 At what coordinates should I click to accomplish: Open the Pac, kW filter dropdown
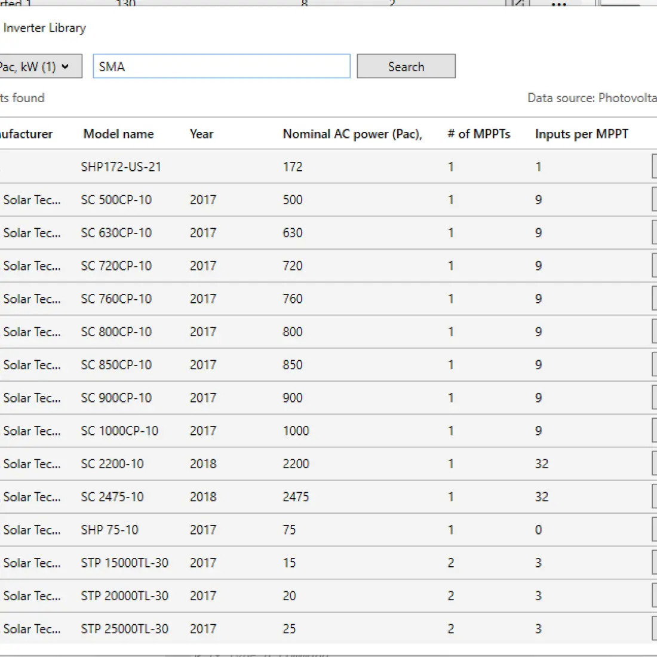click(38, 66)
